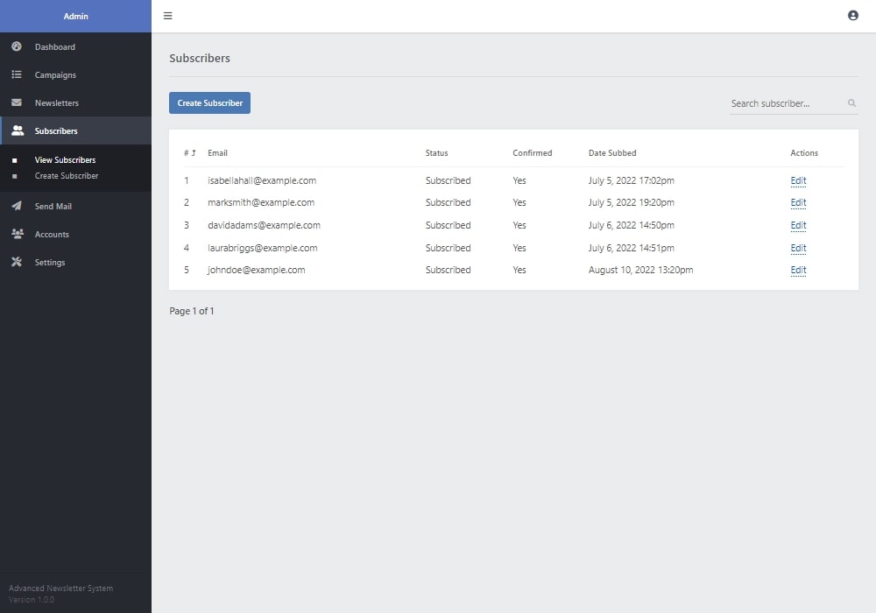Edit subscriber laurabriggs@example.com

click(x=798, y=248)
